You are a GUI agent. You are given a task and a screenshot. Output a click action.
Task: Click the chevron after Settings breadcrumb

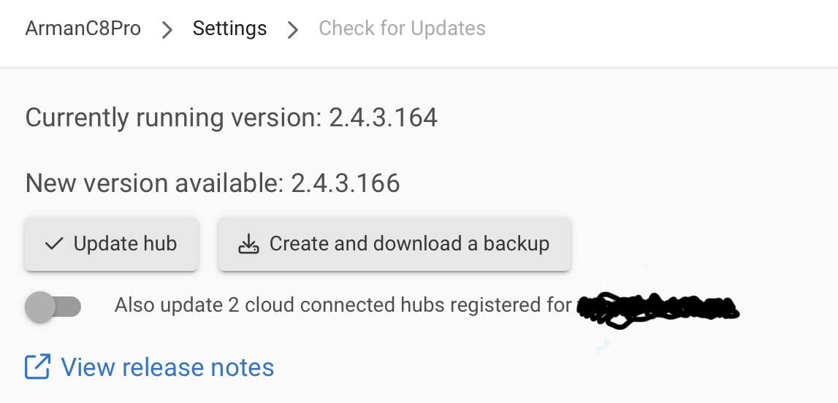click(x=293, y=30)
